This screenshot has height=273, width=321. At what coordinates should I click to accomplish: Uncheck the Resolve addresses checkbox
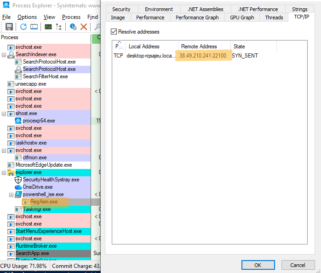coord(114,32)
